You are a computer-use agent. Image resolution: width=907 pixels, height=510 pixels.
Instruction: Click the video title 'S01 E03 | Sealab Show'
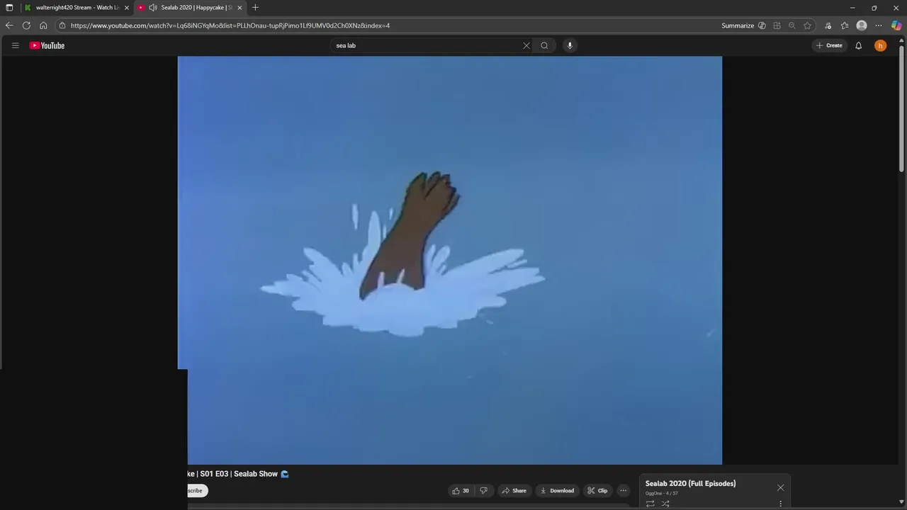239,474
